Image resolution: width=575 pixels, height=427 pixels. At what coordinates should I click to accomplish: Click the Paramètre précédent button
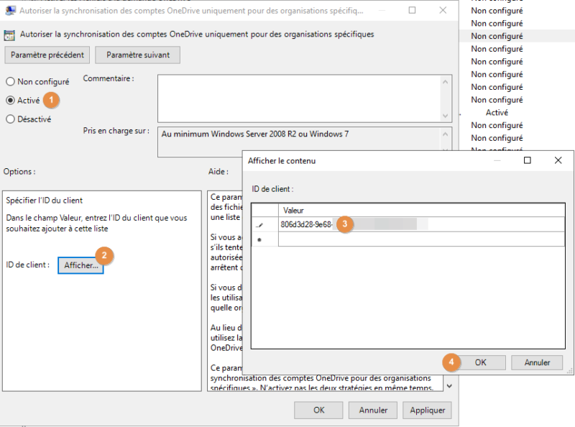47,55
